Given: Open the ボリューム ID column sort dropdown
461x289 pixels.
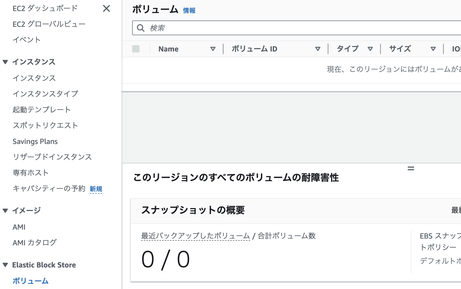Looking at the screenshot, I should coord(318,49).
